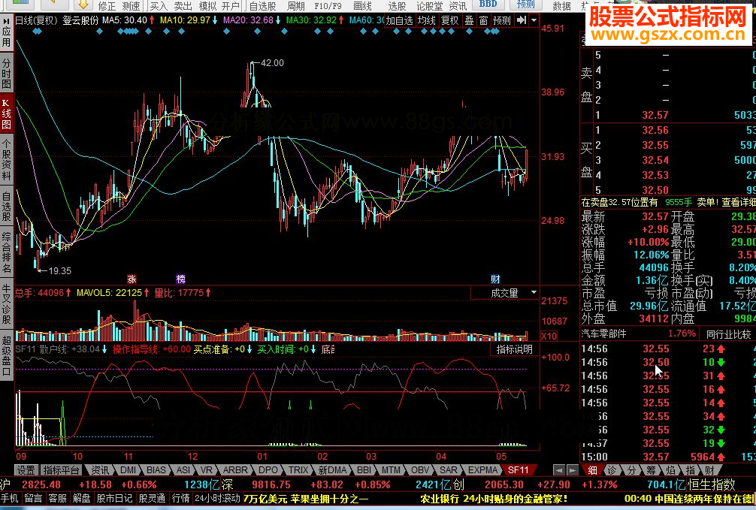Switch to 新DMA indicator tab
Image resolution: width=756 pixels, height=510 pixels.
(332, 470)
